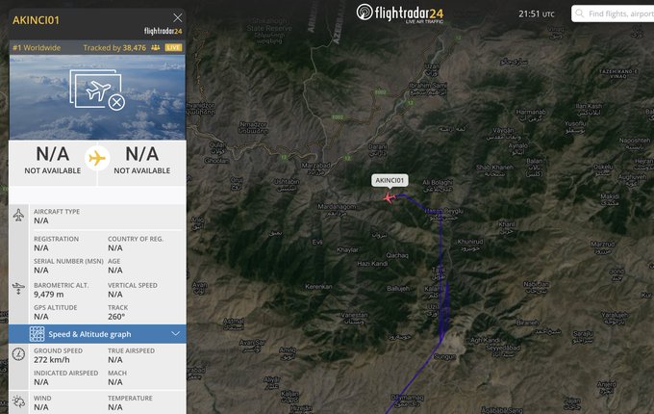Click the Flightradar24 logo at top
Viewport: 654px width, 414px height.
pyautogui.click(x=399, y=13)
